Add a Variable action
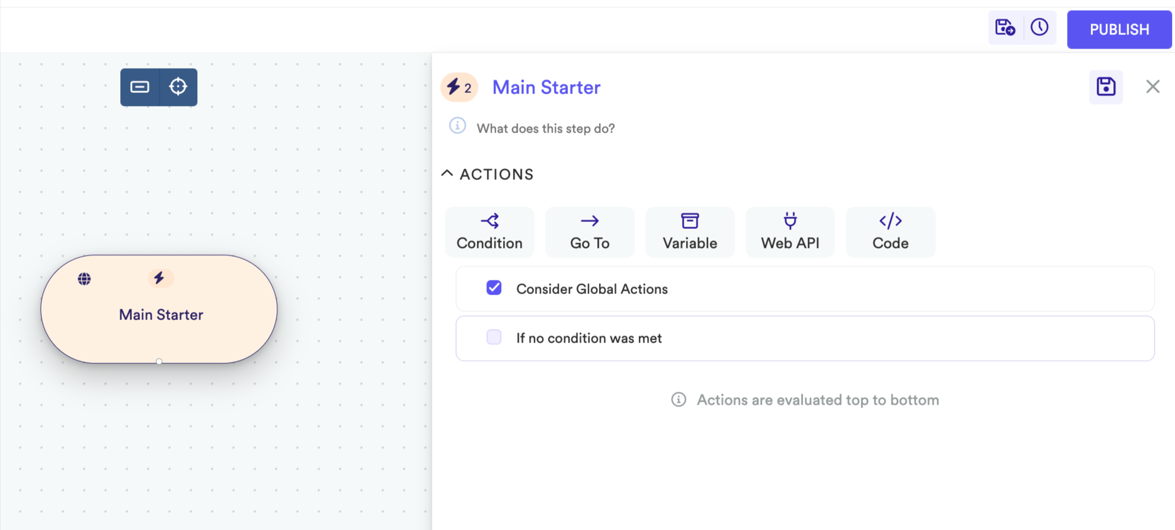The height and width of the screenshot is (530, 1175). click(690, 232)
